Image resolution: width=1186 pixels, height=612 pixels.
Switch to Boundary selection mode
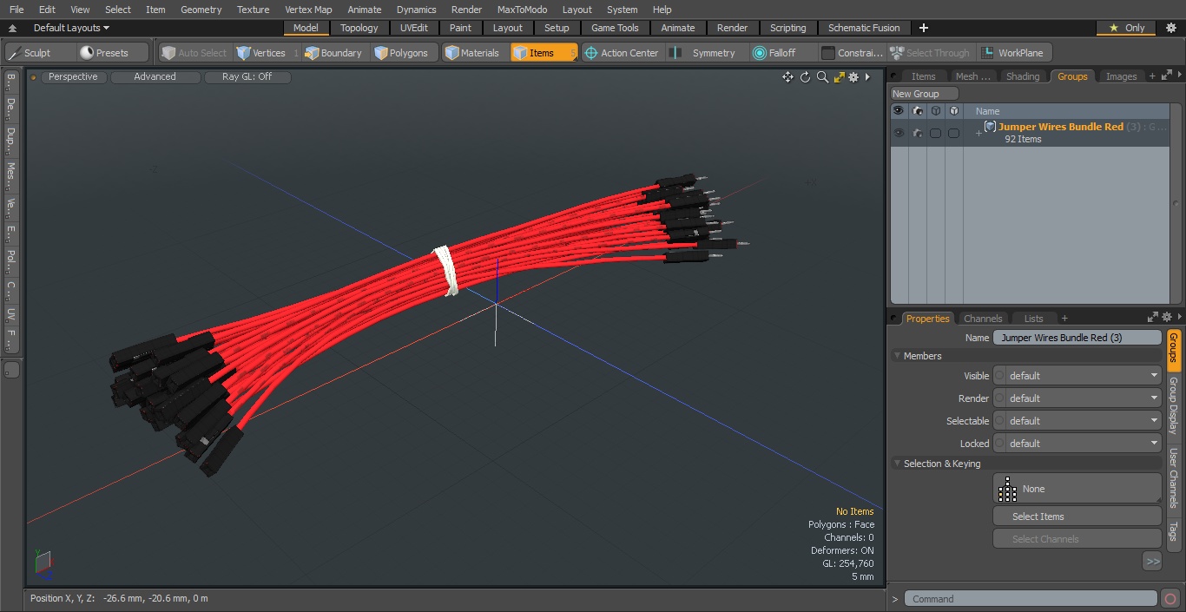[x=334, y=53]
